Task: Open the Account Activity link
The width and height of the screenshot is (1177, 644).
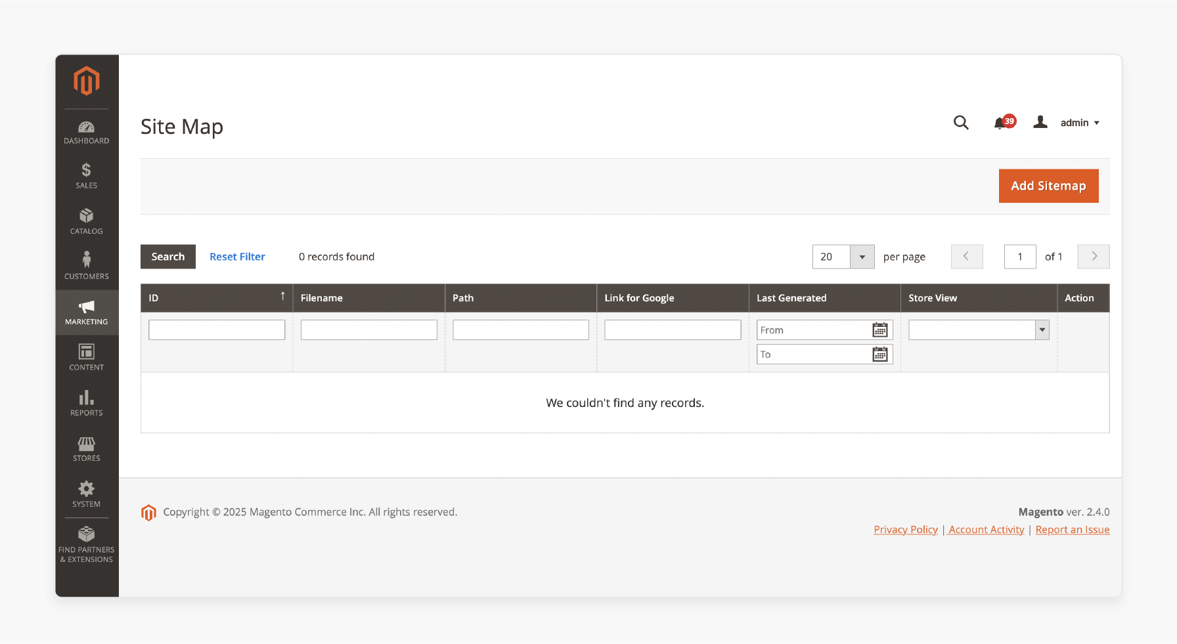Action: point(987,530)
